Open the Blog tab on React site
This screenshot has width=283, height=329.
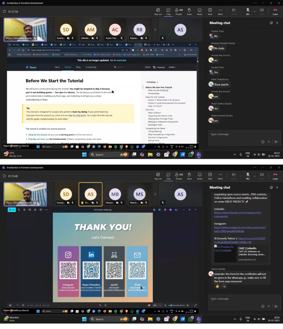coord(78,67)
